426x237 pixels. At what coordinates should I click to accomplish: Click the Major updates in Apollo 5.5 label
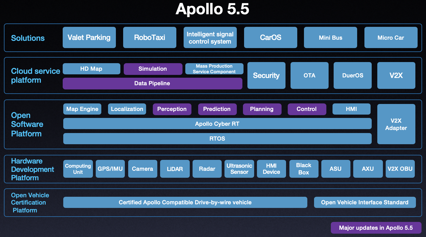(376, 228)
